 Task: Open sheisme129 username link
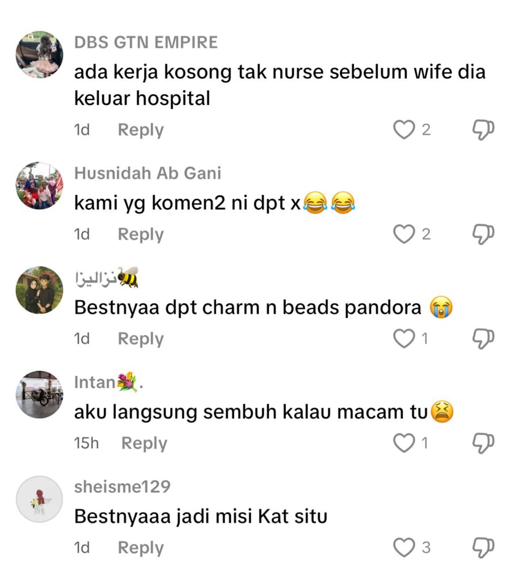(122, 487)
